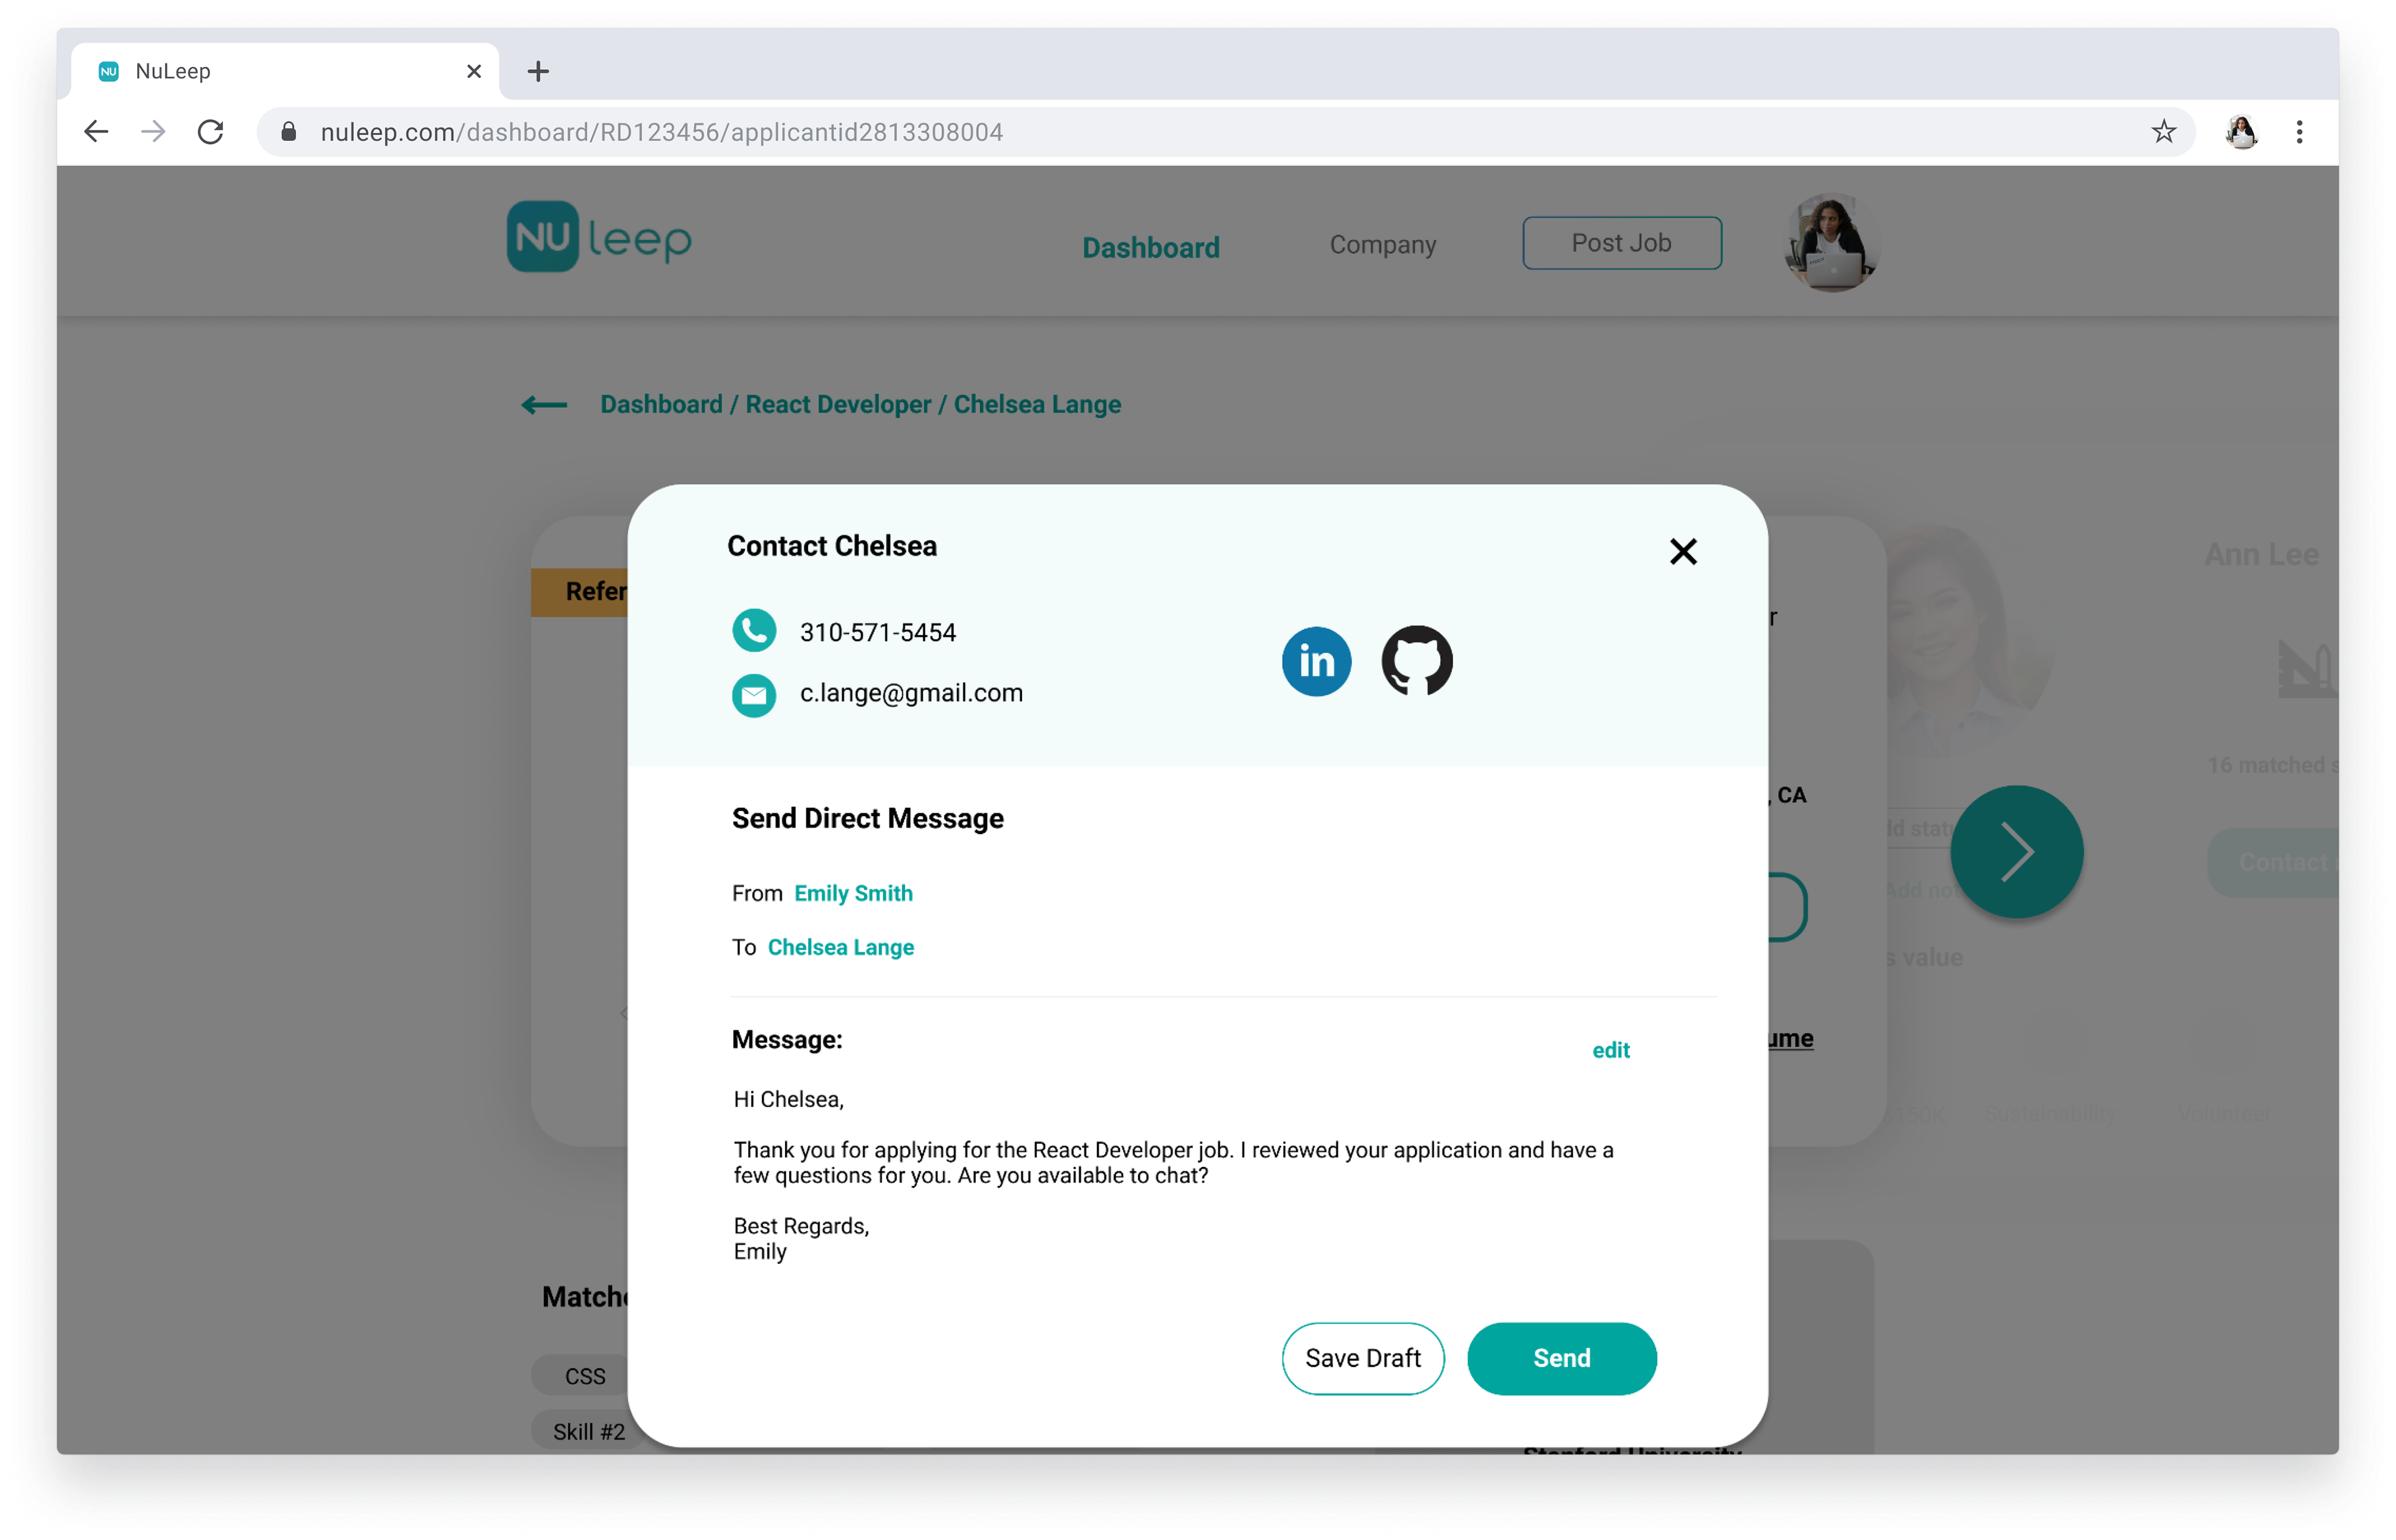The width and height of the screenshot is (2396, 1540).
Task: Go to React Developer in the breadcrumb
Action: 839,404
